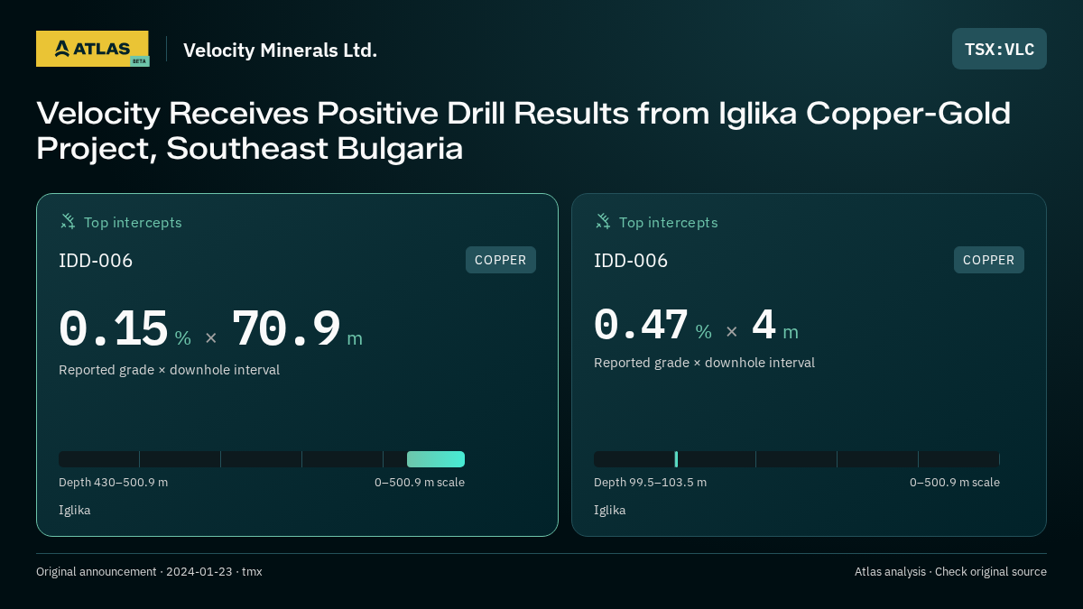Click the IDD-006 label in the 0.15% card
The width and height of the screenshot is (1083, 609).
96,261
